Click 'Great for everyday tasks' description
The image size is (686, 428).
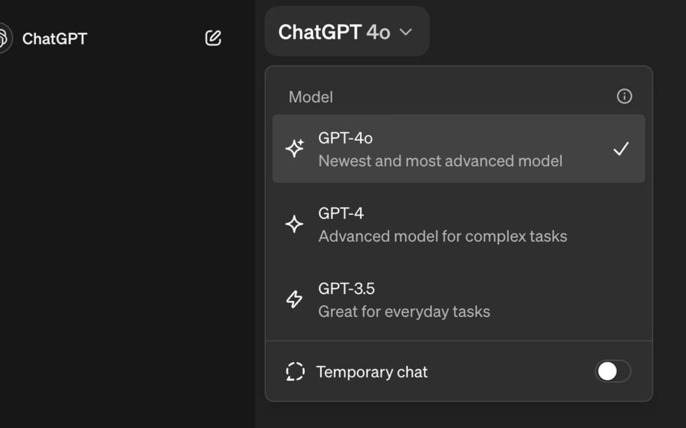(x=404, y=312)
